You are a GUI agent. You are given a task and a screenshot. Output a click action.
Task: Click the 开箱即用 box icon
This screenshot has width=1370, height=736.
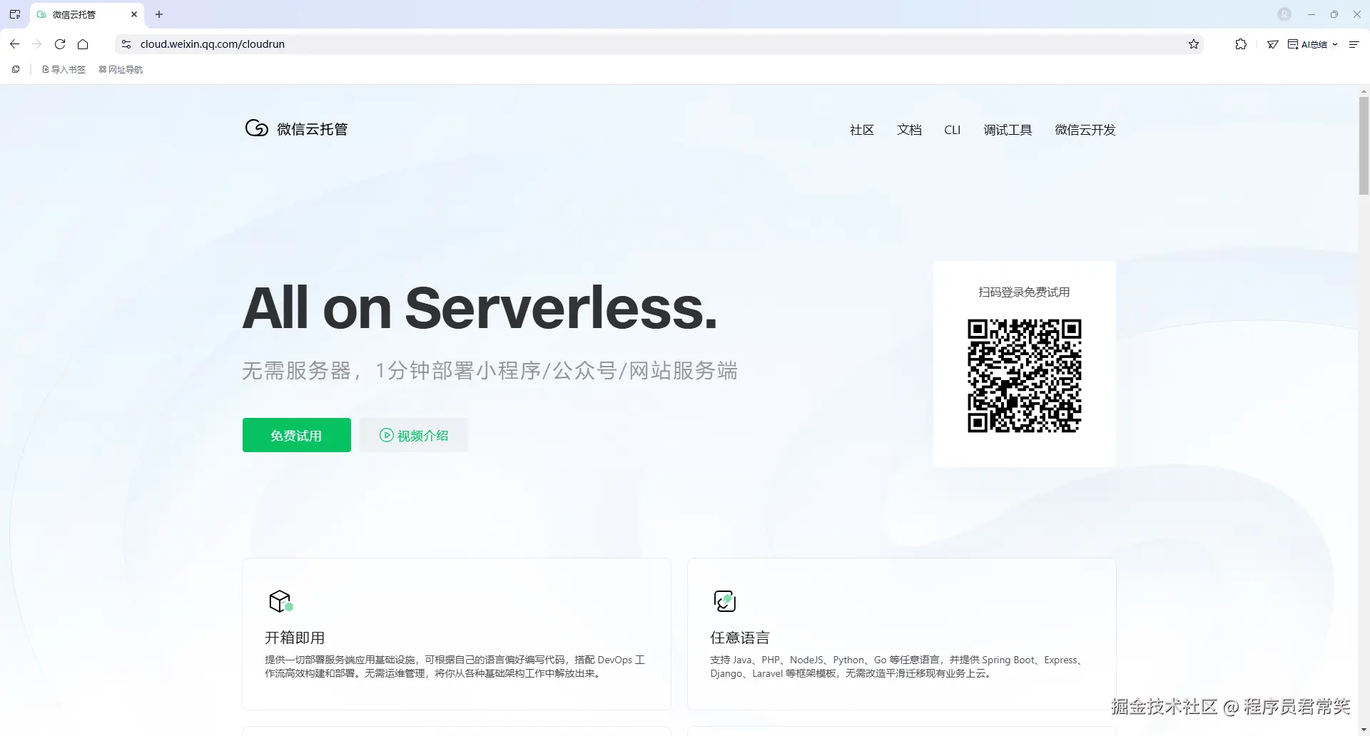click(x=281, y=601)
